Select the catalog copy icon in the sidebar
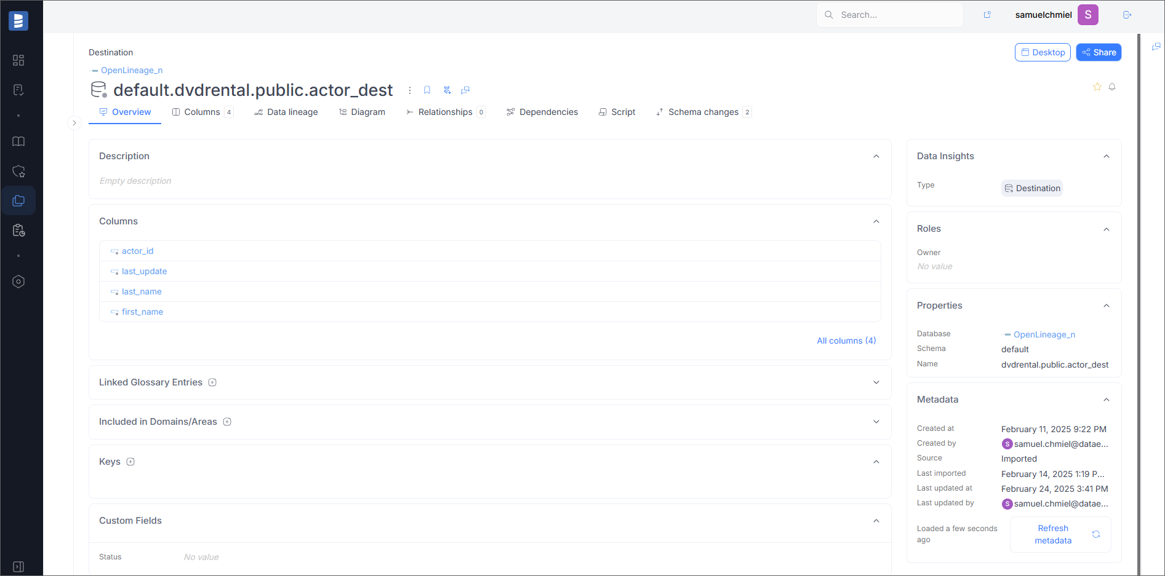Image resolution: width=1165 pixels, height=576 pixels. [18, 200]
